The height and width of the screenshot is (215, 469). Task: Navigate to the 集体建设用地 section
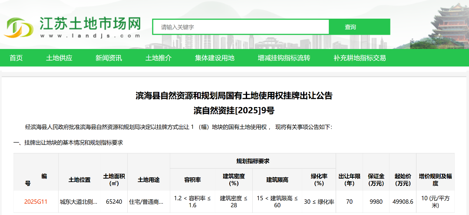[x=215, y=58]
